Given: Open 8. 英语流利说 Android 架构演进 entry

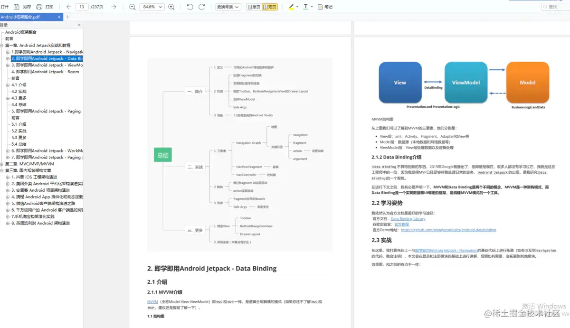Looking at the screenshot, I should pyautogui.click(x=40, y=223).
